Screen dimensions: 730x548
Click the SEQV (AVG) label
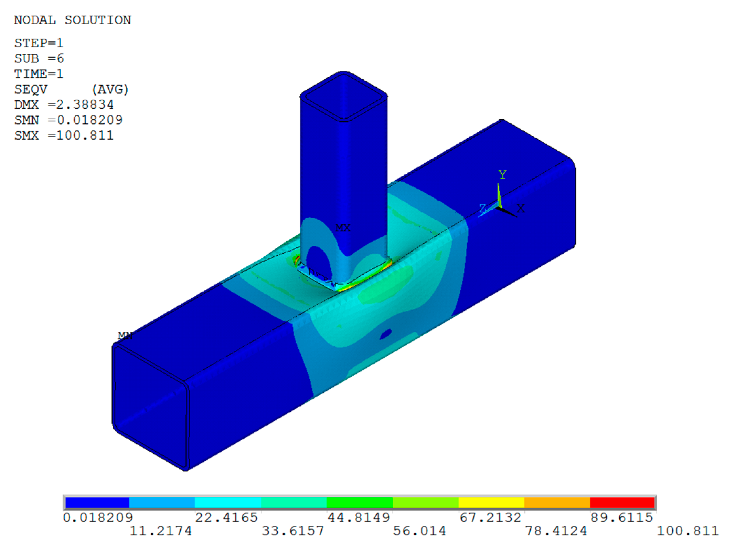pos(71,89)
